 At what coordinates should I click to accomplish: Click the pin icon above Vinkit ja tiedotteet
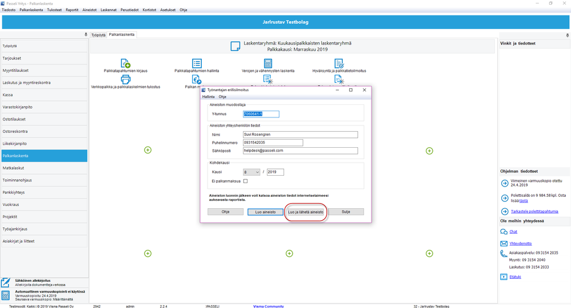coord(568,35)
